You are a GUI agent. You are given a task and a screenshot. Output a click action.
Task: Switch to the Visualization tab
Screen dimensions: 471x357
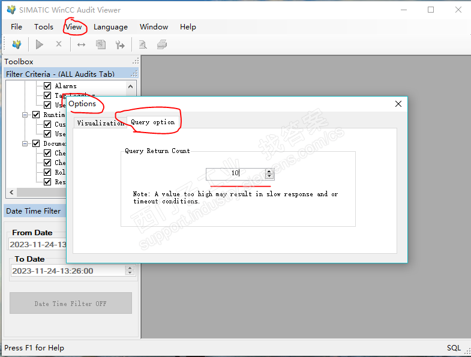[100, 123]
